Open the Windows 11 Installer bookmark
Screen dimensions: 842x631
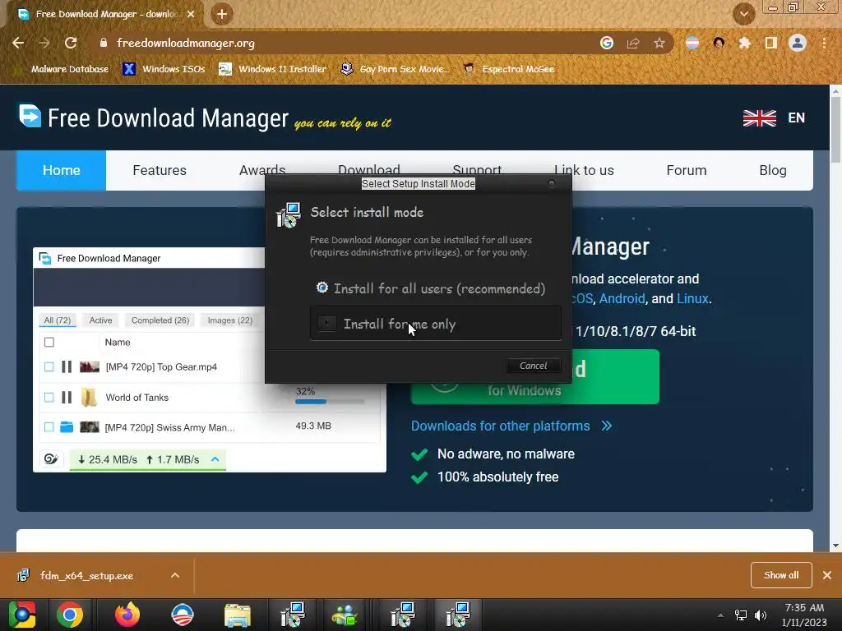pyautogui.click(x=273, y=69)
